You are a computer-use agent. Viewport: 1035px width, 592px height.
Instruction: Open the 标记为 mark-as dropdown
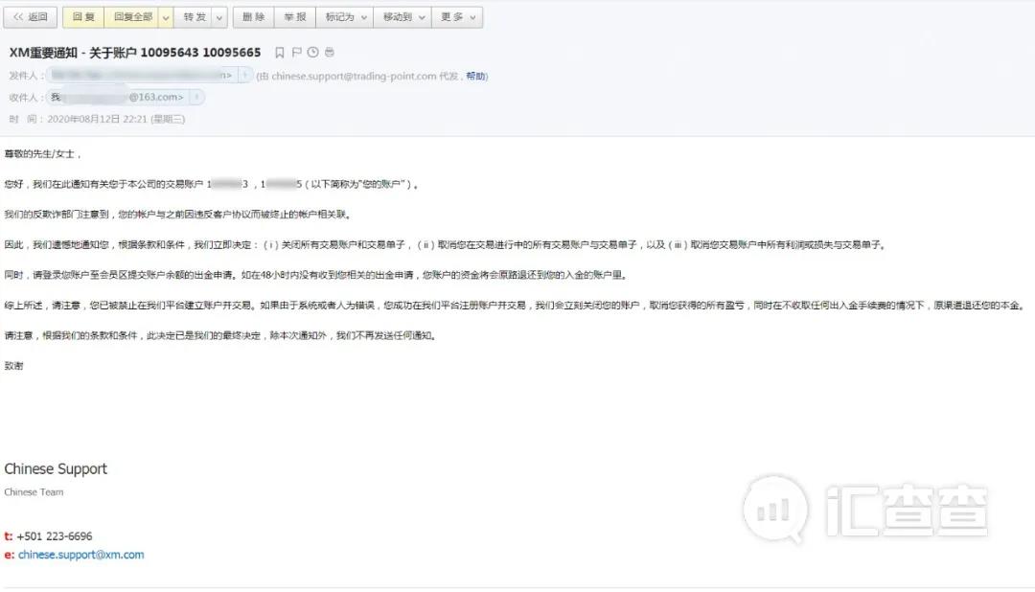click(x=345, y=17)
